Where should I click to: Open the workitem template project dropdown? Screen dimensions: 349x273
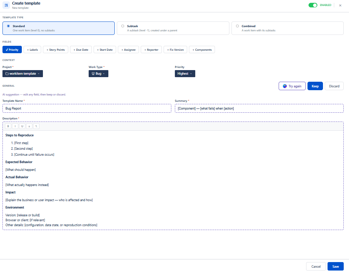click(x=23, y=74)
